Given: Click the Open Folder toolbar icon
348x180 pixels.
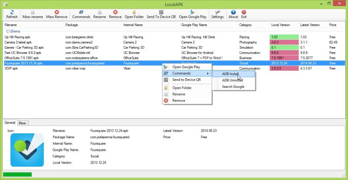Looking at the screenshot, I should coord(134,14).
